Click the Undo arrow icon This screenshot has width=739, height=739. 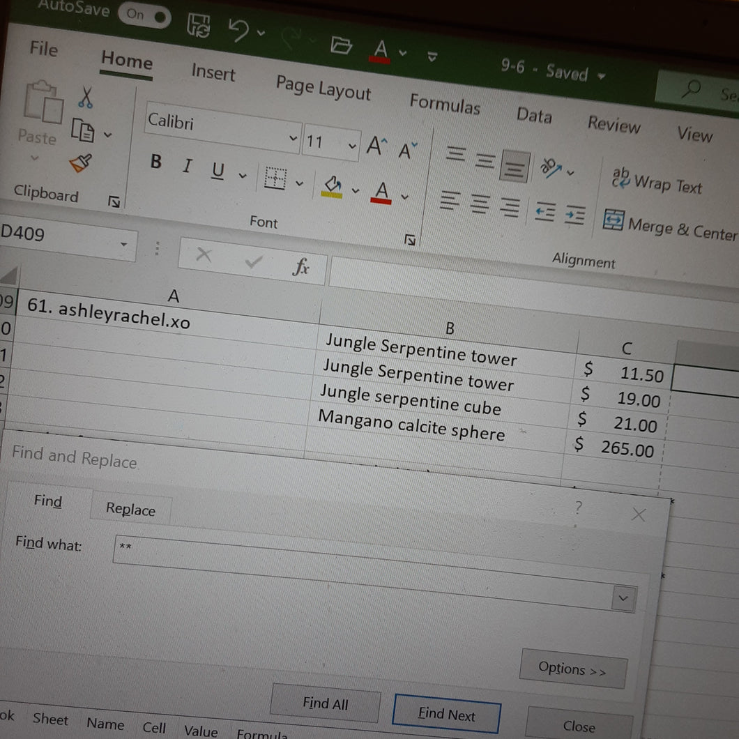(239, 30)
